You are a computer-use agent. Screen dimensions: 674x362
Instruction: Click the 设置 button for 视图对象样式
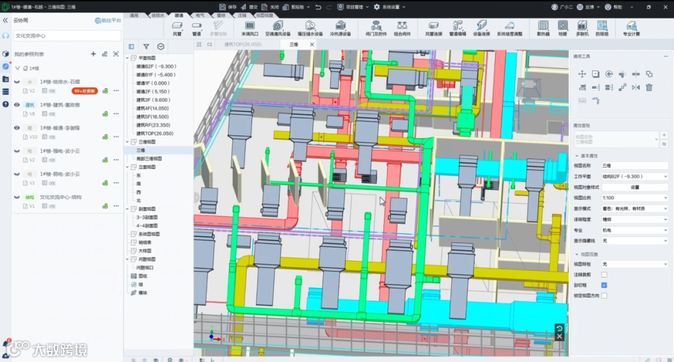tap(634, 187)
